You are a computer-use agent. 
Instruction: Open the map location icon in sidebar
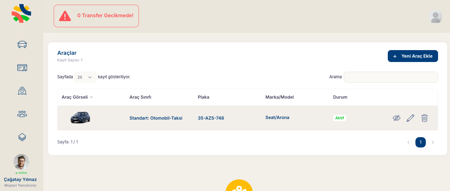pyautogui.click(x=22, y=91)
